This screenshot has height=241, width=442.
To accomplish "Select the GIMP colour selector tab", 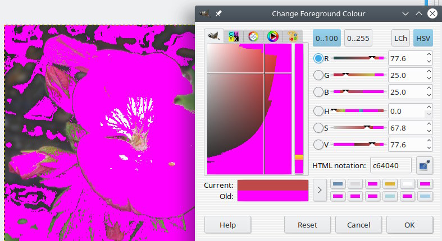I will click(x=214, y=36).
